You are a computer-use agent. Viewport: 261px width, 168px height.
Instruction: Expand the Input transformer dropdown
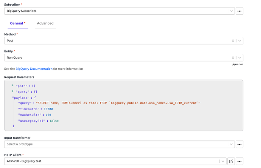[x=231, y=144]
